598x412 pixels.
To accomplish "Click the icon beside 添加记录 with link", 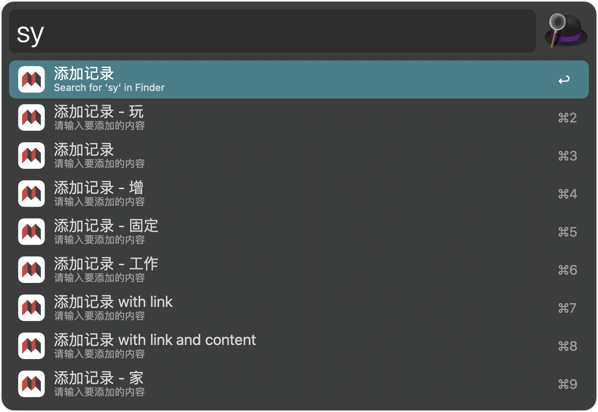I will click(31, 308).
